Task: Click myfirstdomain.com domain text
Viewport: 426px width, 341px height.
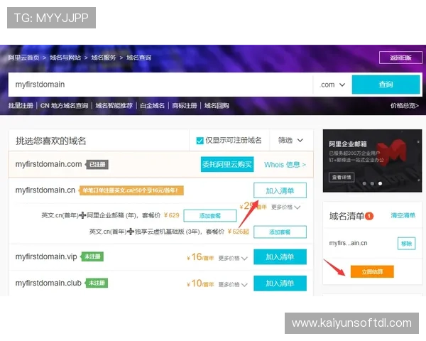Action: click(x=48, y=164)
